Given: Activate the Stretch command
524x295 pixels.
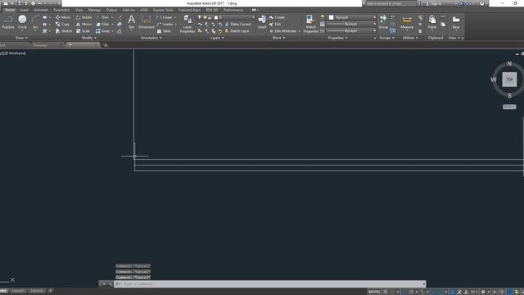Looking at the screenshot, I should tap(63, 31).
